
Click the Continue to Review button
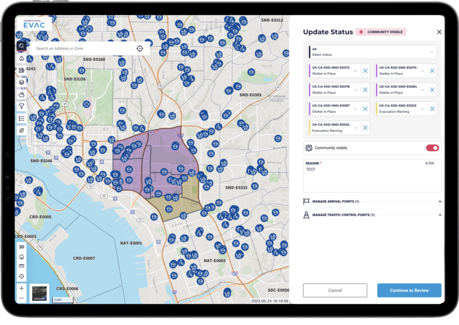409,290
